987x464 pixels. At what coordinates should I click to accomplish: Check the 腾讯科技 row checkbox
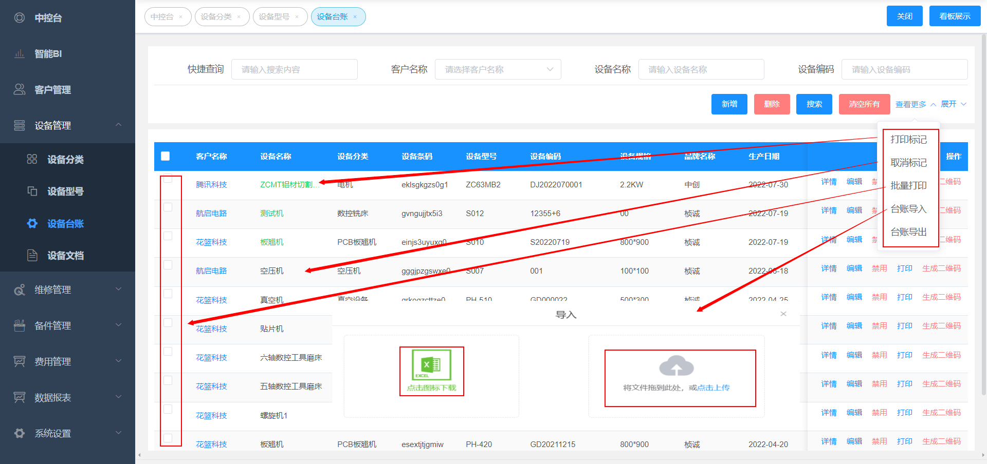168,179
